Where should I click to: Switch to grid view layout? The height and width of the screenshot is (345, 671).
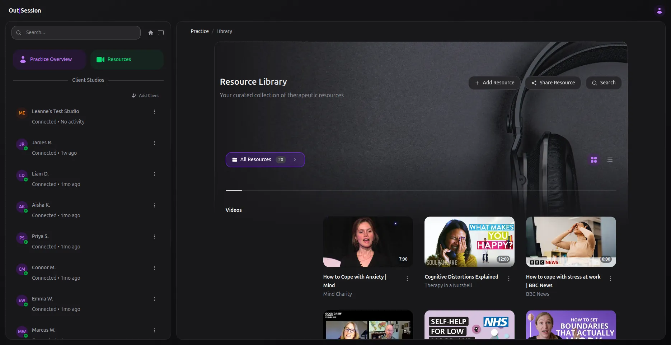tap(594, 160)
